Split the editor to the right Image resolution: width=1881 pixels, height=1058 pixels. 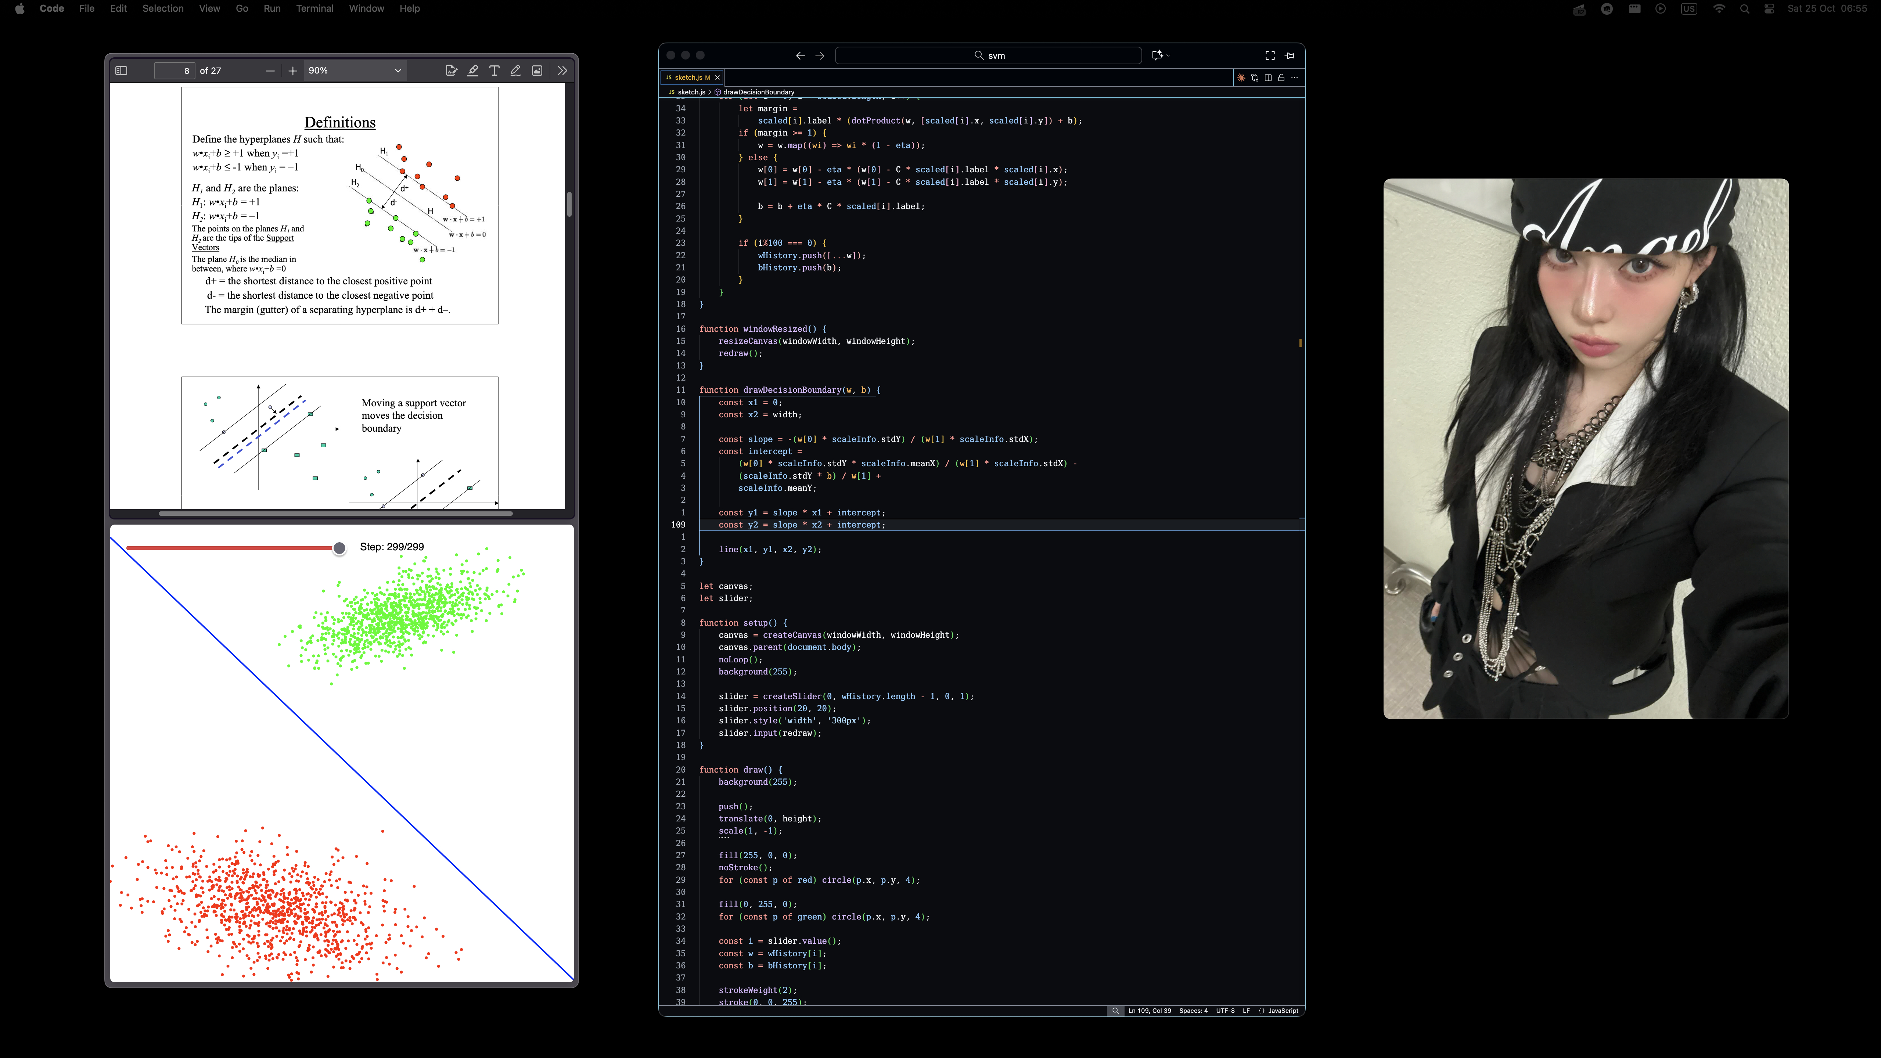(x=1267, y=78)
